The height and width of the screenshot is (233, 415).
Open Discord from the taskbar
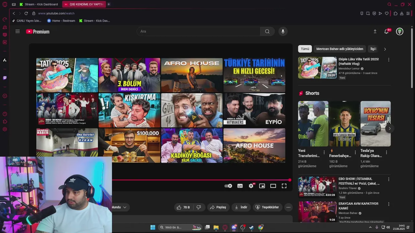pyautogui.click(x=234, y=227)
